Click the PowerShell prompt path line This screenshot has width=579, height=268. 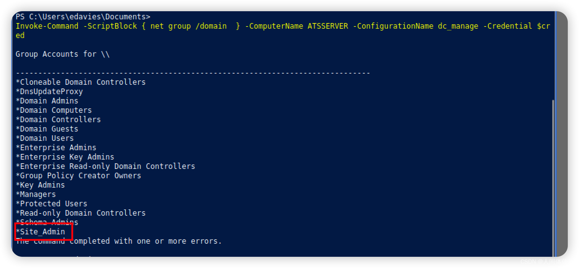(83, 17)
